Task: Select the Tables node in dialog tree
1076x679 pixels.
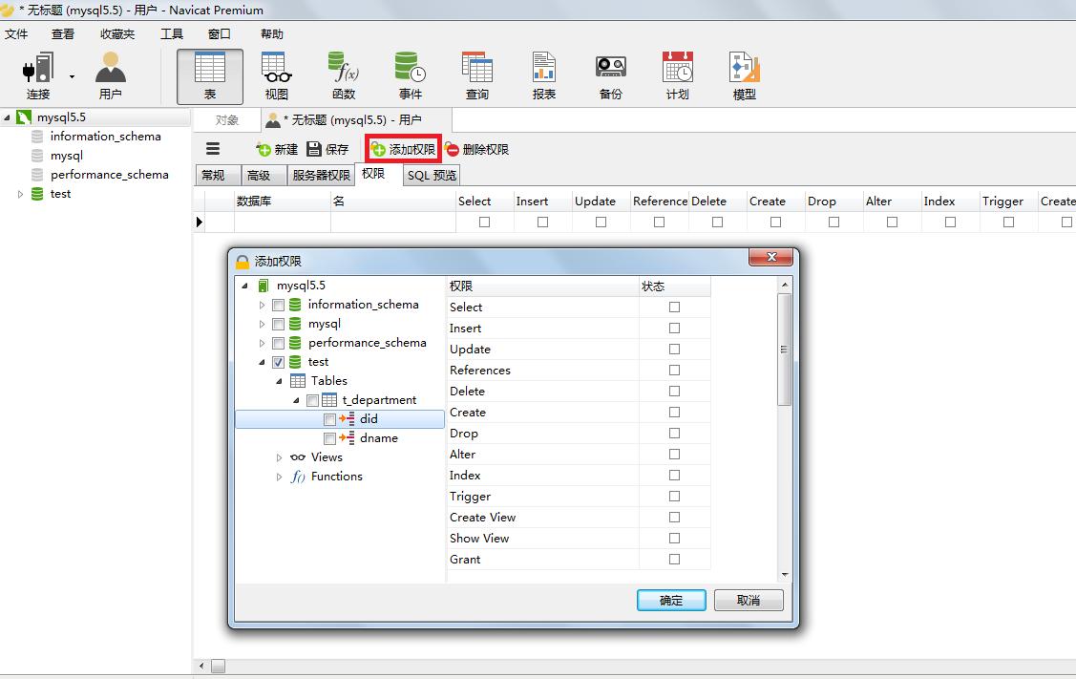Action: (328, 380)
